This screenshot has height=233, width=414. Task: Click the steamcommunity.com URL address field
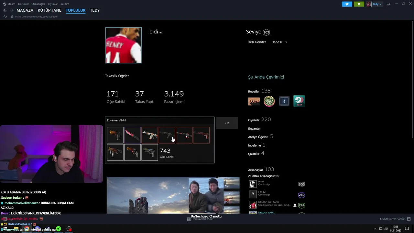(36, 17)
